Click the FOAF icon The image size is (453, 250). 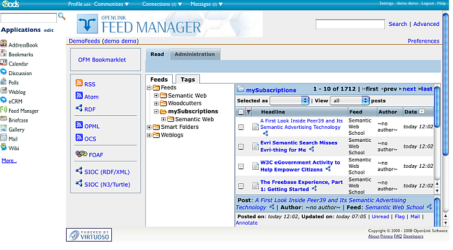(81, 153)
